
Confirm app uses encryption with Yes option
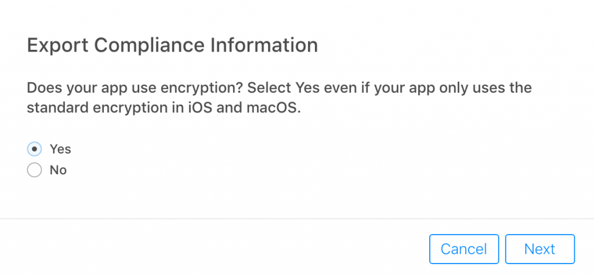[34, 149]
